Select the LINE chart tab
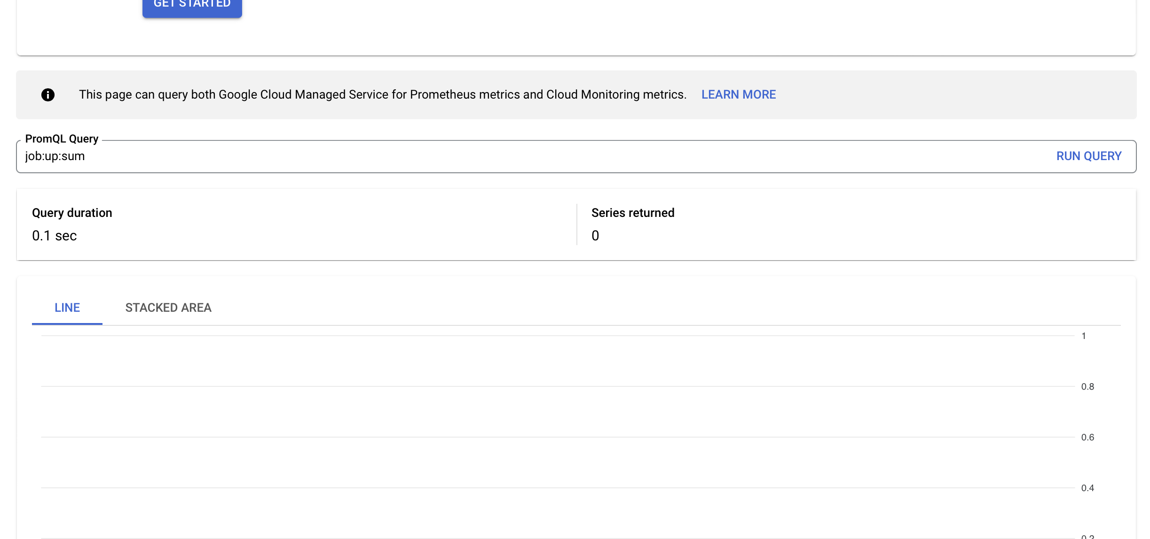The width and height of the screenshot is (1150, 539). click(67, 308)
